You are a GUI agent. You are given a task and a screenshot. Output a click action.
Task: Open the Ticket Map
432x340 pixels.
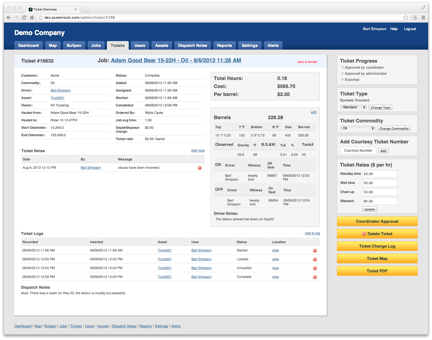377,258
